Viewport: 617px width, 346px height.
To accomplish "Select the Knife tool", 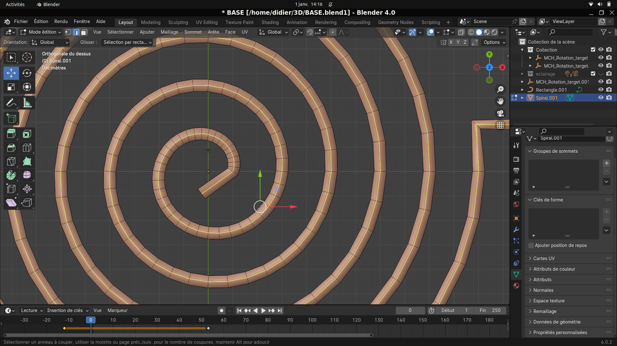I will coord(11,161).
